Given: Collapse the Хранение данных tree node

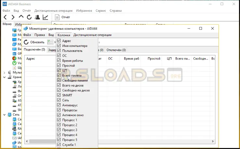Looking at the screenshot, I should [x=4, y=77].
